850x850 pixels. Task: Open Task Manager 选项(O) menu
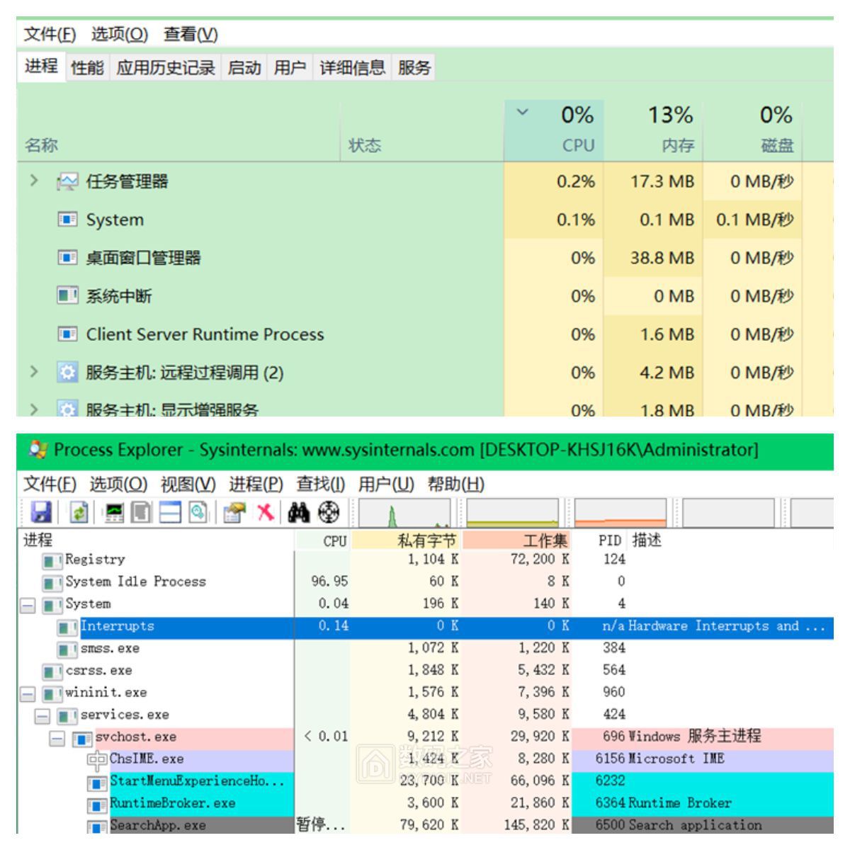(x=120, y=34)
